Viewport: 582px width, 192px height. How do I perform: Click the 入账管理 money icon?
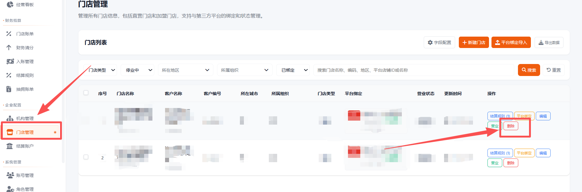tap(10, 61)
